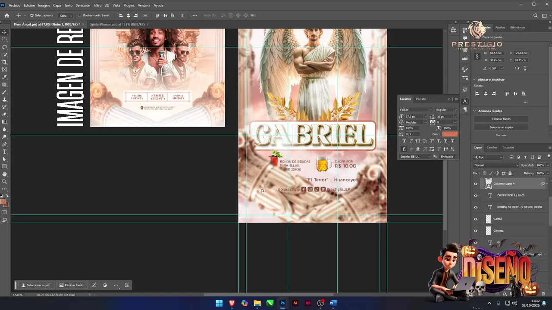Open Brave browser from the taskbar
Screen dimensions: 552x310
pyautogui.click(x=232, y=303)
